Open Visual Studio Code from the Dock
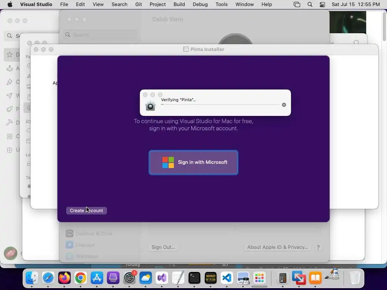This screenshot has height=290, width=387. click(x=227, y=278)
